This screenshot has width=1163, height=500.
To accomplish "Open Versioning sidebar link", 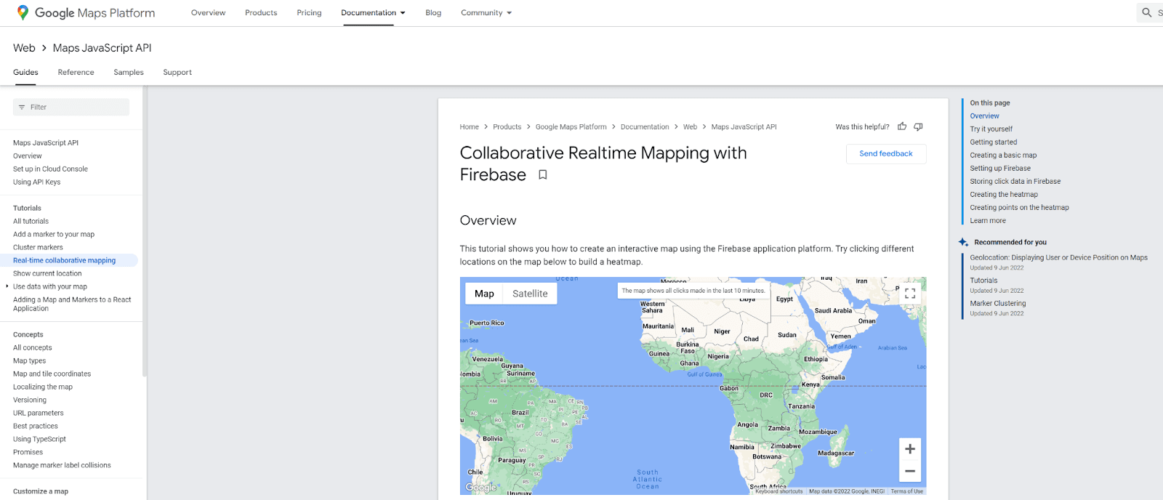I will point(30,400).
